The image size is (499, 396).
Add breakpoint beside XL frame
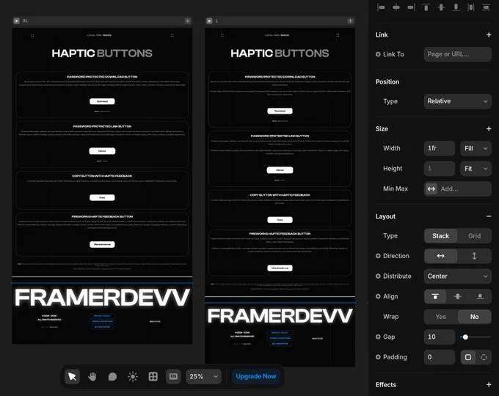pyautogui.click(x=188, y=21)
